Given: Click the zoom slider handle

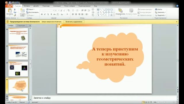Looking at the screenshot, I should (164, 102).
